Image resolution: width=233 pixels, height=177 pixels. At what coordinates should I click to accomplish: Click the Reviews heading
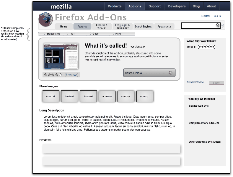click(x=45, y=140)
